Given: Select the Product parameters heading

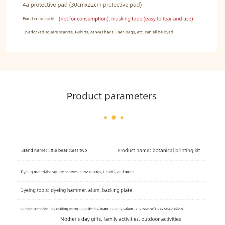Looking at the screenshot, I should click(112, 96).
